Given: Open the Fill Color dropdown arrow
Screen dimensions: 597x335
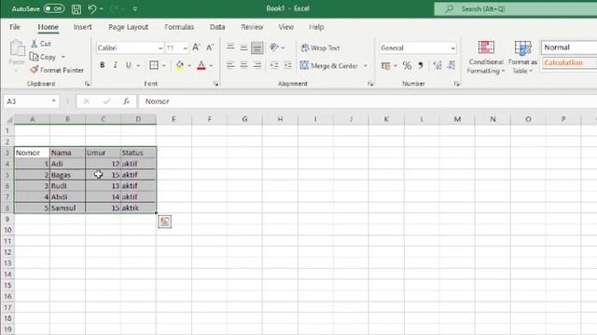Looking at the screenshot, I should [189, 66].
